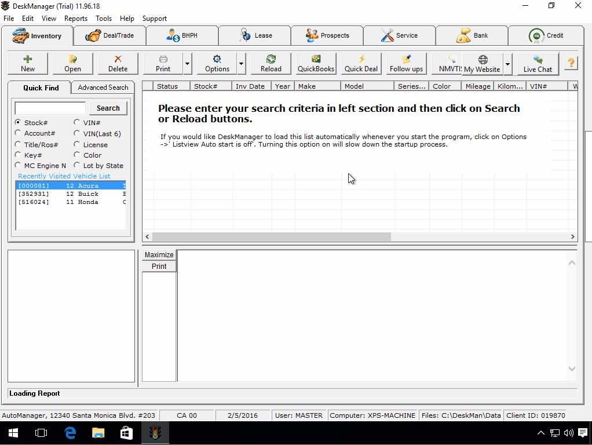
Task: Switch to the Credit tab
Action: coord(546,35)
